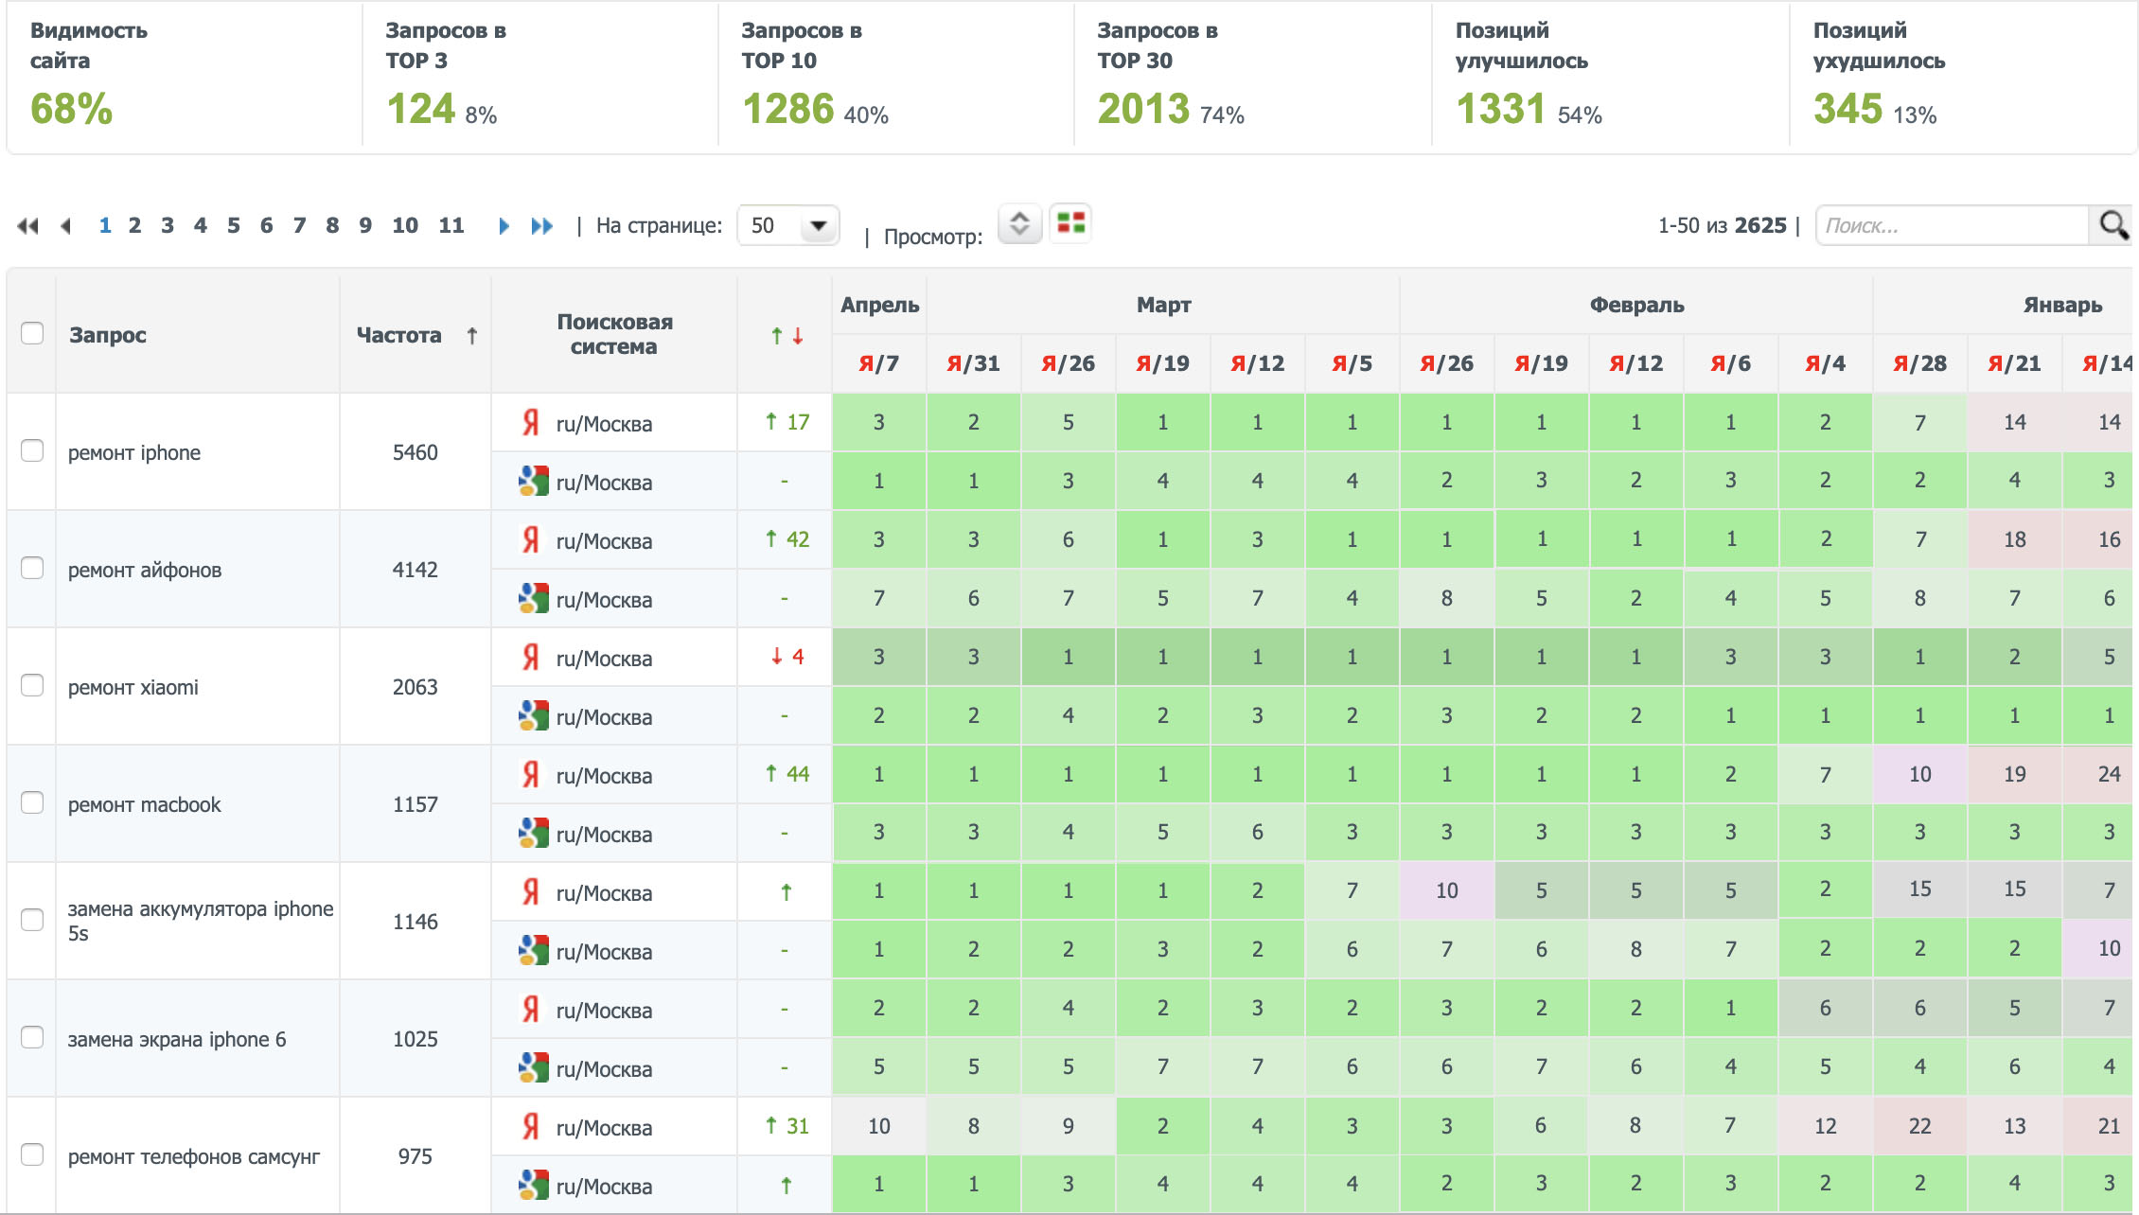
Task: Switch to colored grid view icon
Action: (x=1070, y=224)
